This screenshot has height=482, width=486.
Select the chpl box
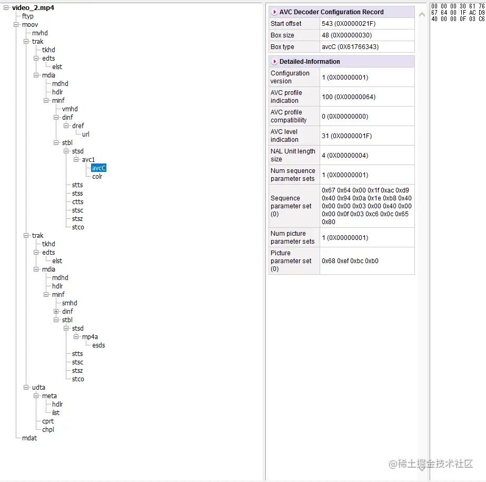[48, 430]
